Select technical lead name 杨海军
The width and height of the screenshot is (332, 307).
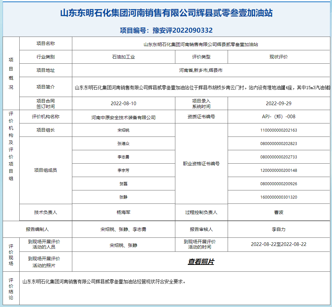coord(123,212)
